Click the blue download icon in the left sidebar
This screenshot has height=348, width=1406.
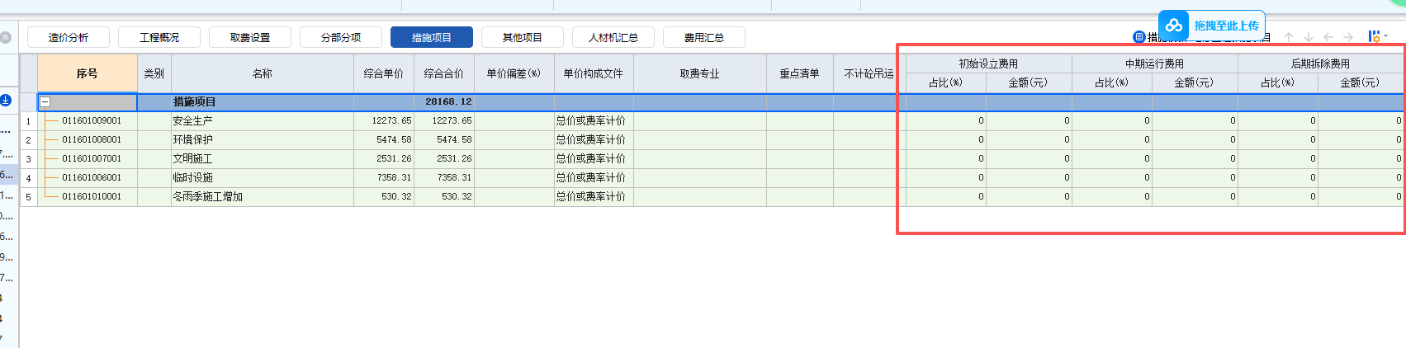click(x=6, y=100)
